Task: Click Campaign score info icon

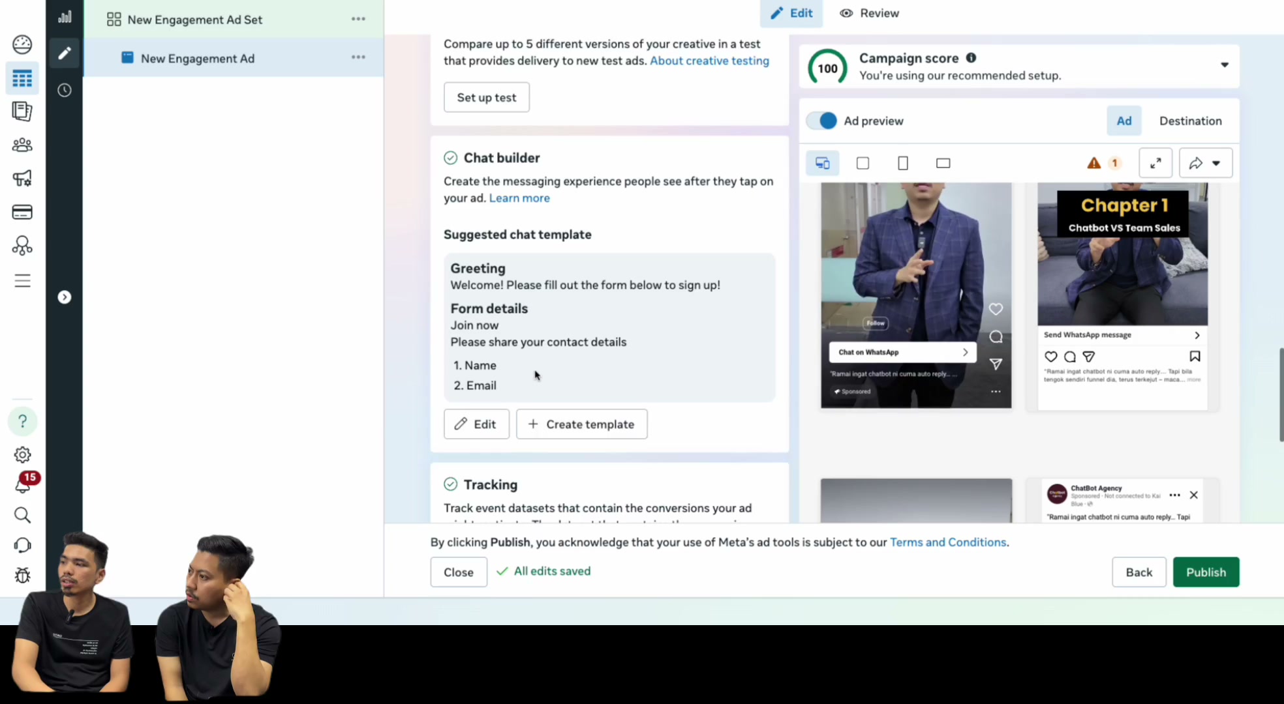Action: pos(971,58)
